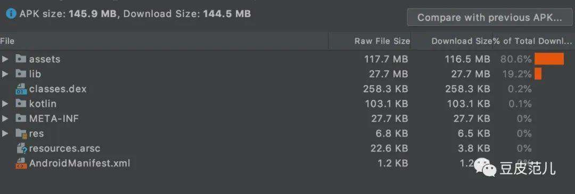Select the AndroidManifest.xml file icon
Image resolution: width=575 pixels, height=194 pixels.
(x=21, y=163)
